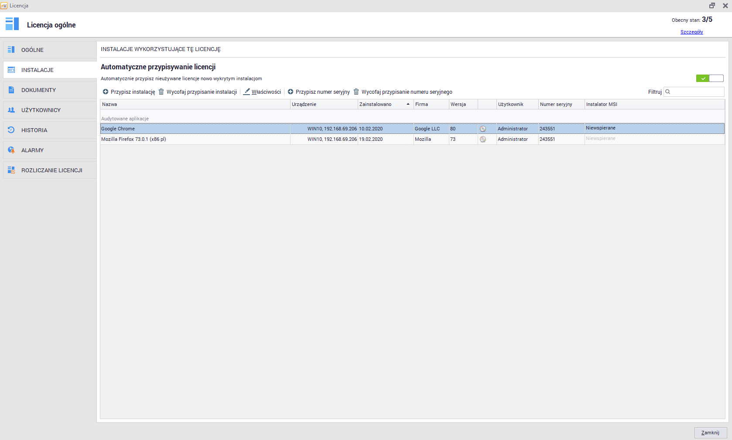The width and height of the screenshot is (732, 440).
Task: Click the Wycofaj przypisanie numeru seryjnego trash icon
Action: pyautogui.click(x=356, y=92)
